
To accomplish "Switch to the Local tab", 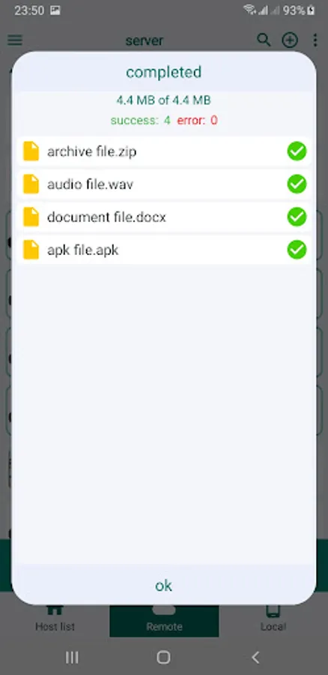I will click(x=273, y=620).
